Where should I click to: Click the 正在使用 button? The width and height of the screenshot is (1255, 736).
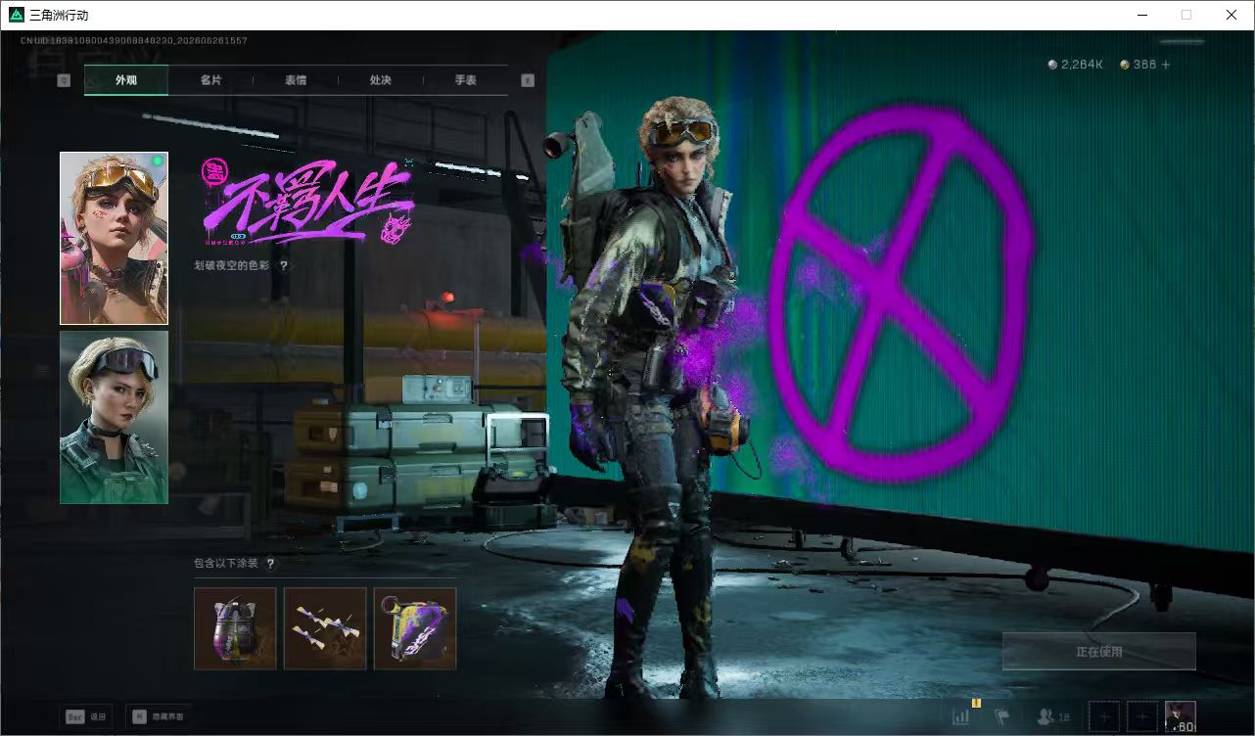click(x=1099, y=652)
